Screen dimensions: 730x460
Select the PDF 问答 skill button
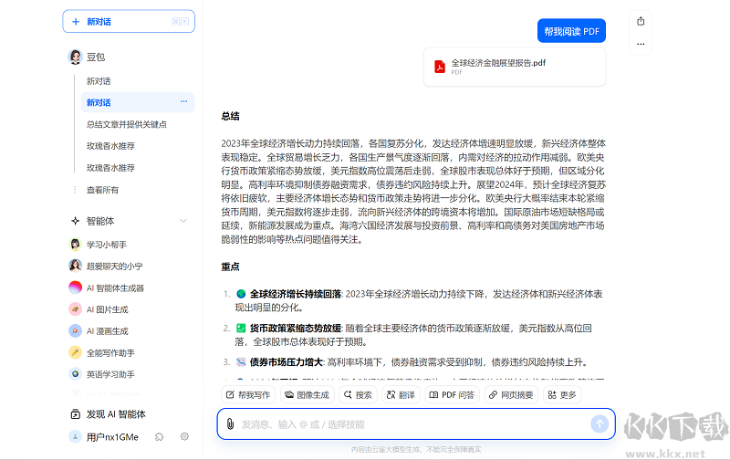click(x=452, y=395)
